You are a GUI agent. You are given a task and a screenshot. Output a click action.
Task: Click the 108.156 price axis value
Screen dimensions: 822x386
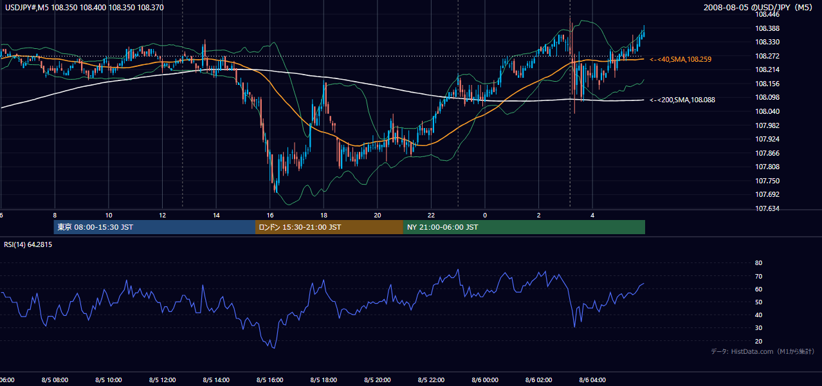click(766, 84)
